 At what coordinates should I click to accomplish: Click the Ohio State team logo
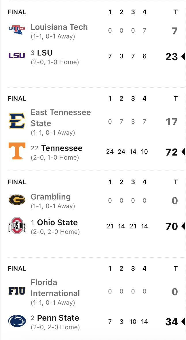tap(17, 226)
